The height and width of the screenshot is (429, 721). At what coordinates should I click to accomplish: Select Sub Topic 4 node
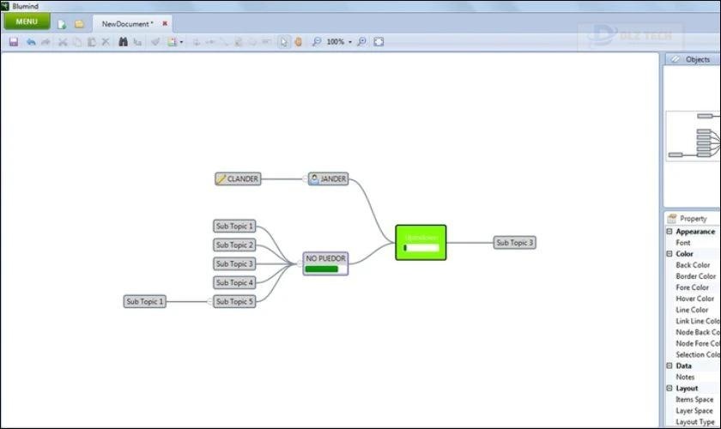234,283
